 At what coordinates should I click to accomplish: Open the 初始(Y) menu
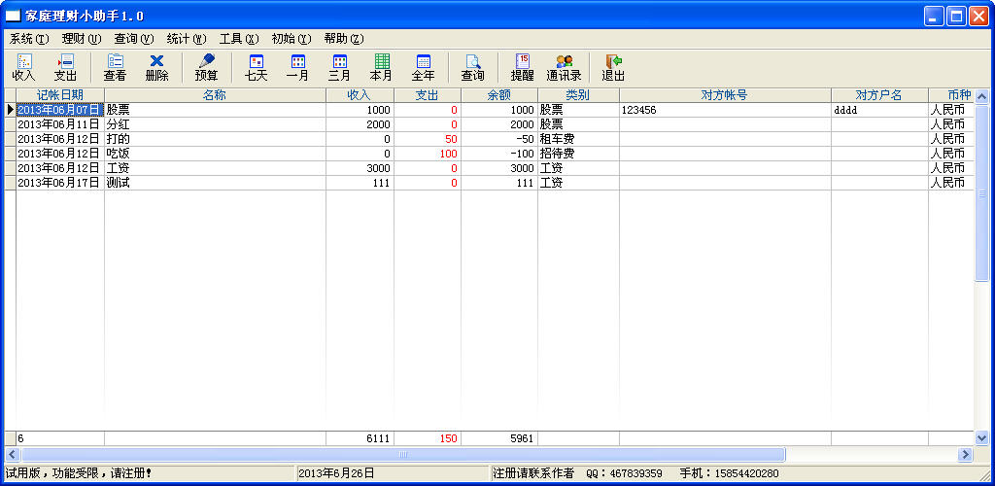click(292, 39)
